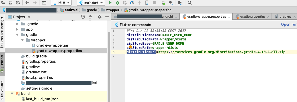Open the main.dart run configuration dropdown

(91, 3)
